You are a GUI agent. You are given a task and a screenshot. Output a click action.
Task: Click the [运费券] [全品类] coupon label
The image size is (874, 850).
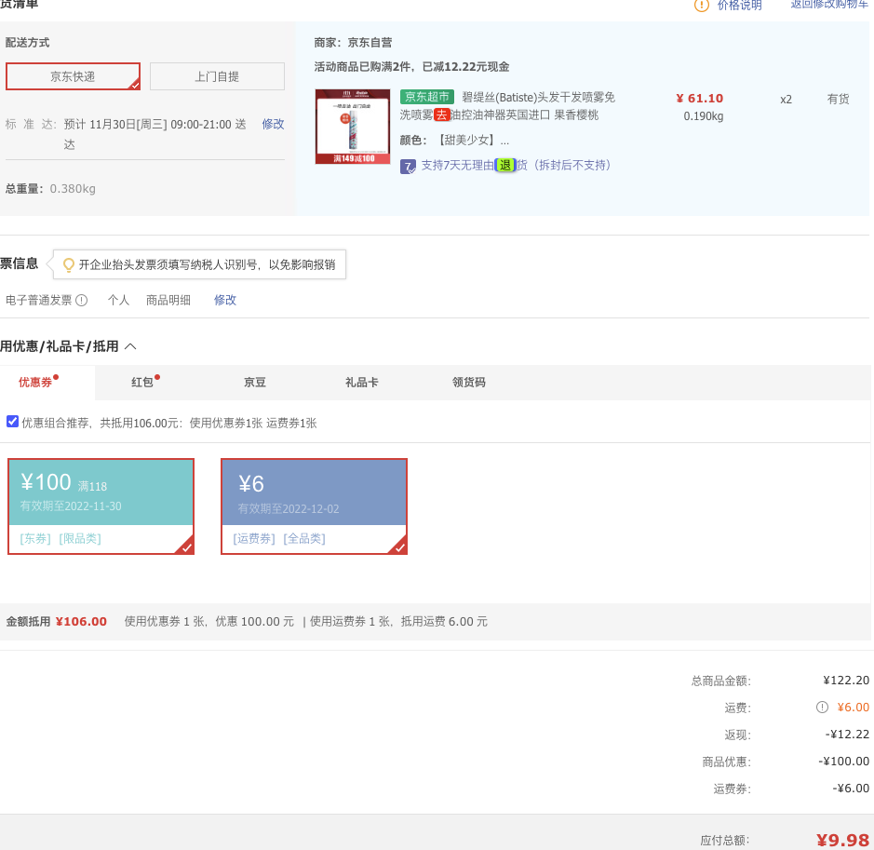pyautogui.click(x=279, y=539)
